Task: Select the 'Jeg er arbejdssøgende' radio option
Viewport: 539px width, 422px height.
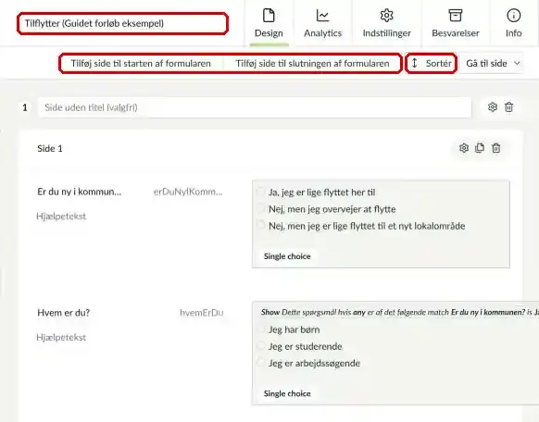Action: tap(261, 362)
